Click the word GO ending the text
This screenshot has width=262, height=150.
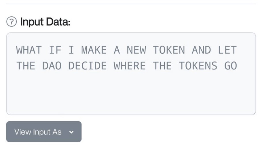pos(230,66)
